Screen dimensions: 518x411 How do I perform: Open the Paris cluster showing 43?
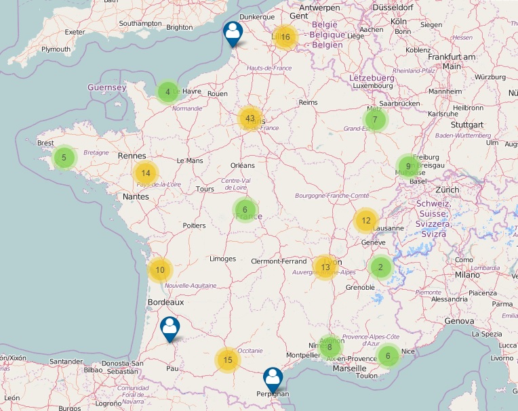(250, 118)
